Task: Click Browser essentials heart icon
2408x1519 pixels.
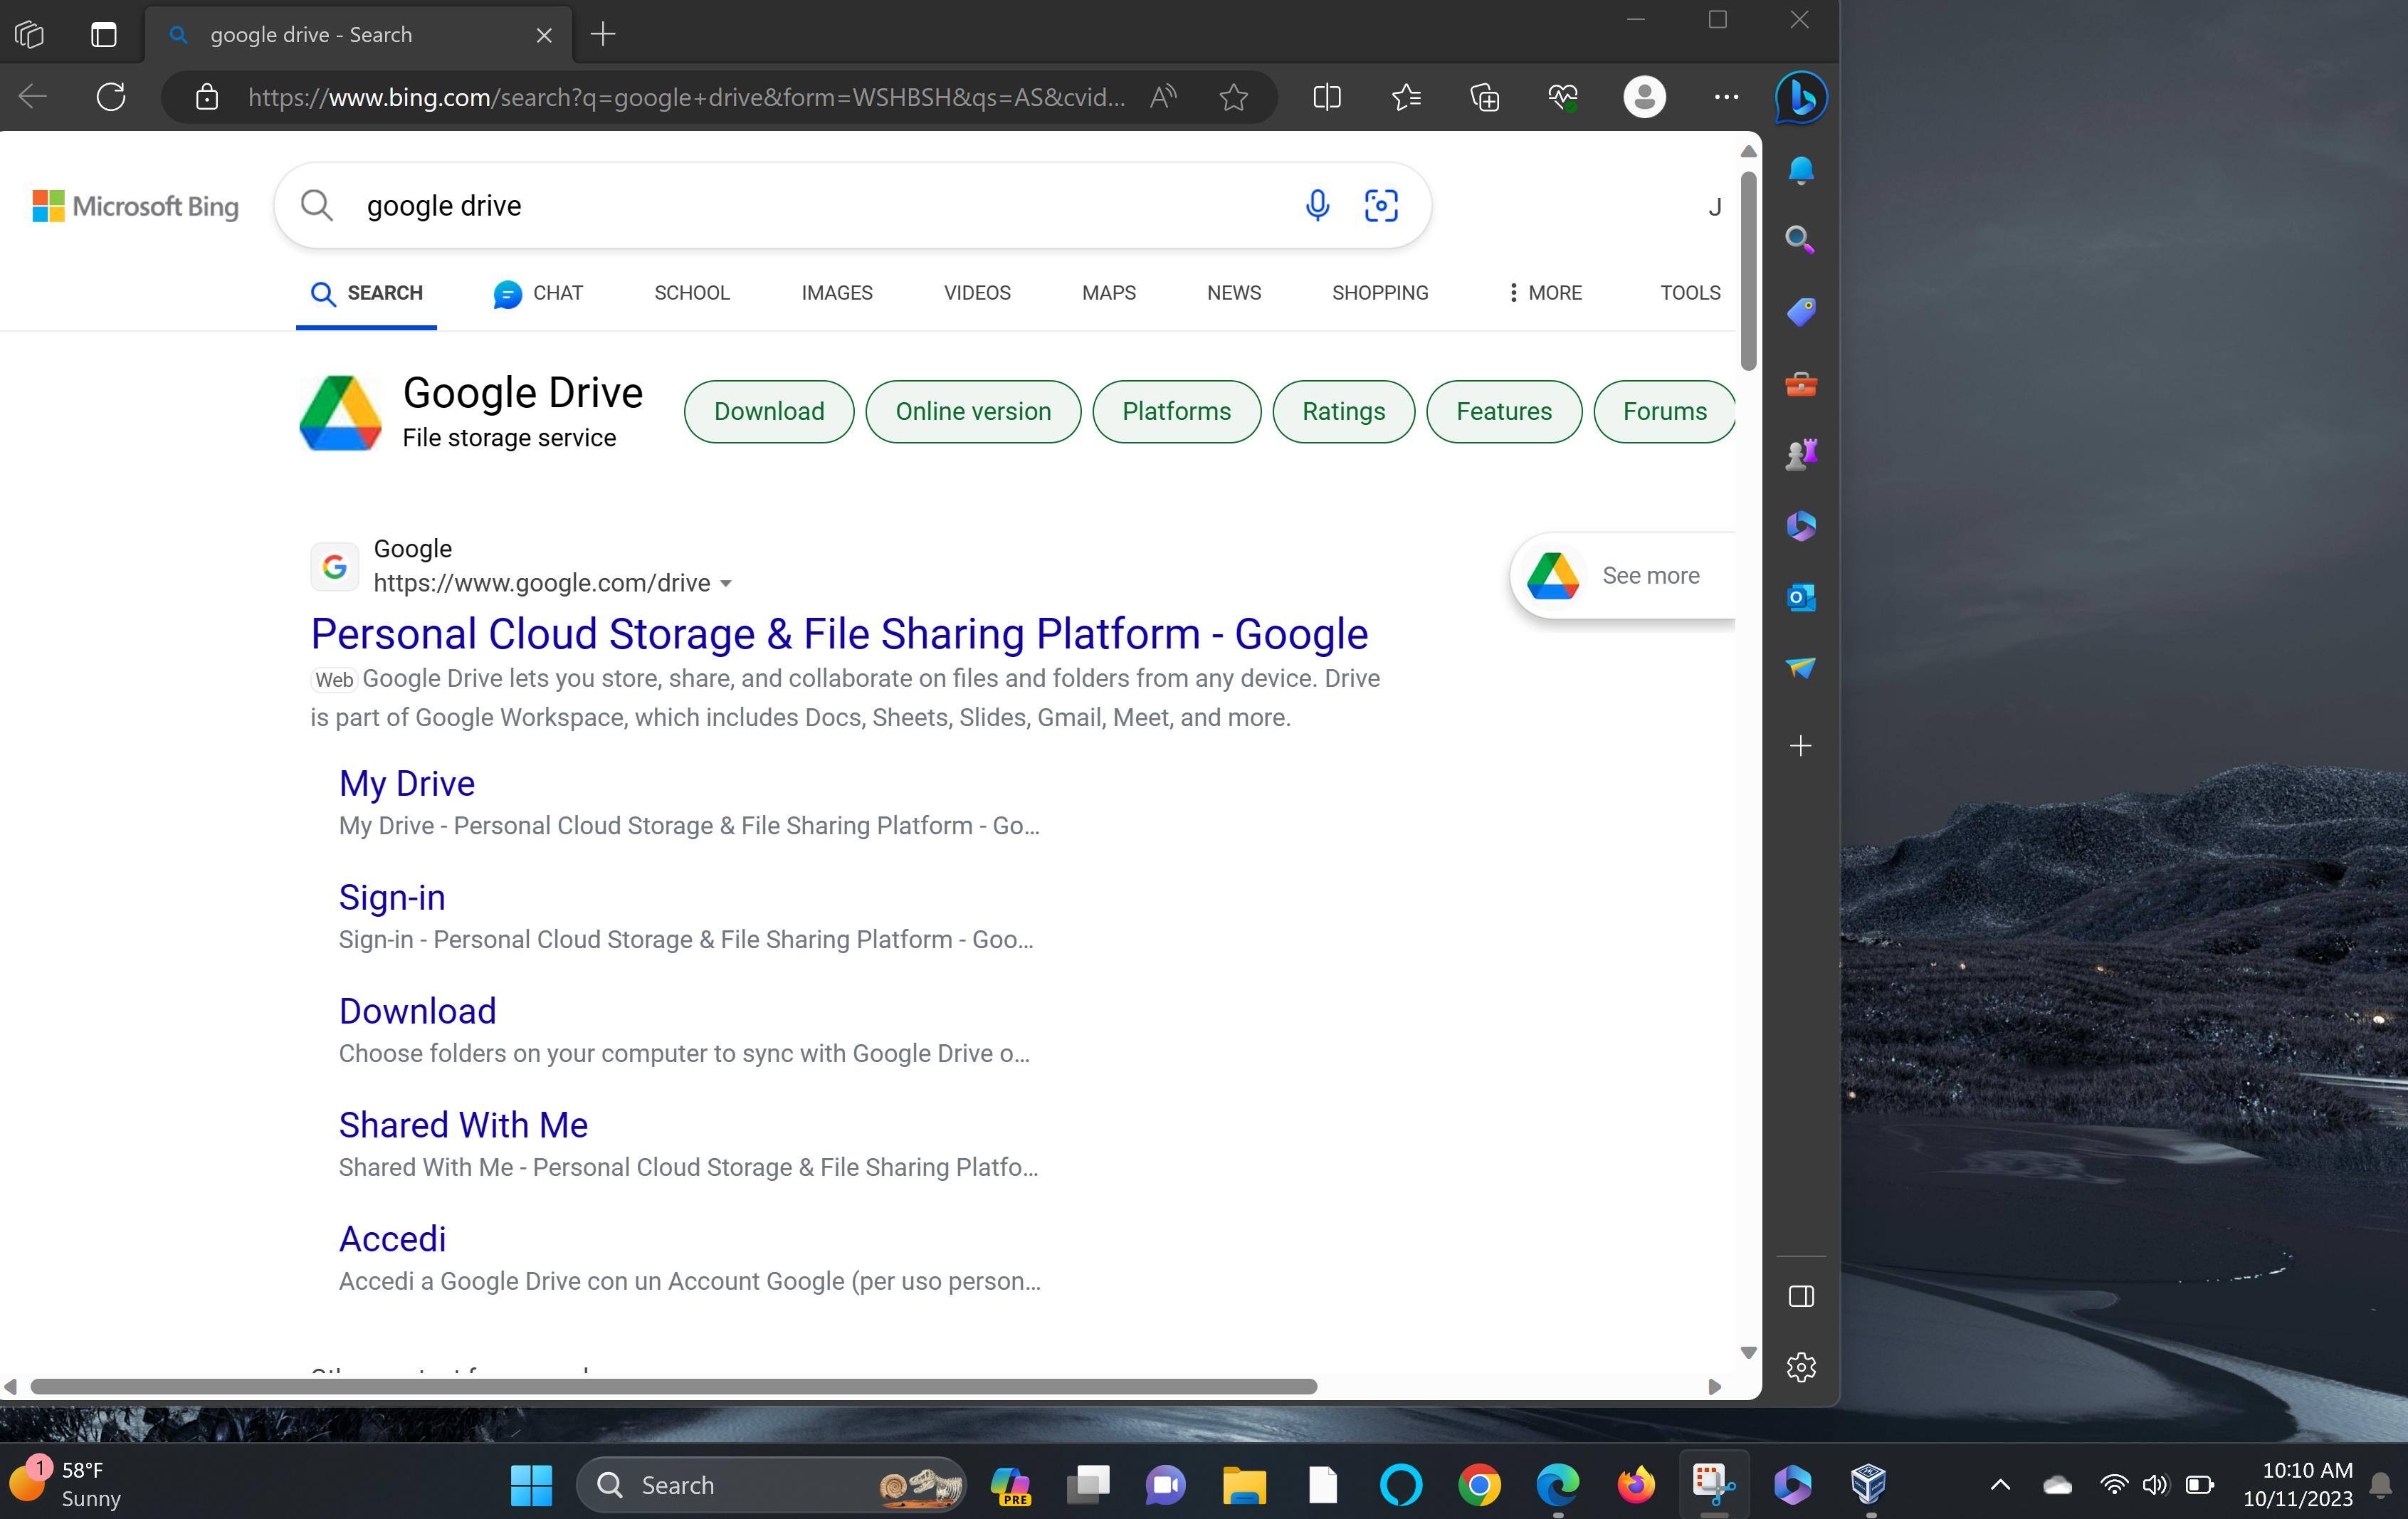Action: (x=1562, y=97)
